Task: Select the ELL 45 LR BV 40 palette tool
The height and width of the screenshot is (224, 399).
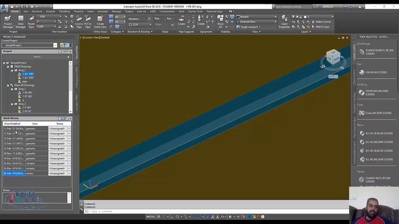Action: pyautogui.click(x=376, y=133)
